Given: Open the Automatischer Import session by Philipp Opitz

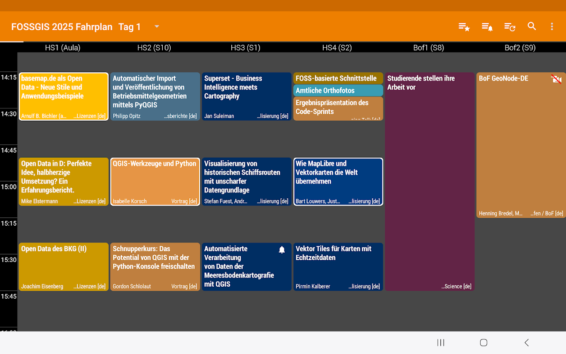Looking at the screenshot, I should (x=155, y=96).
